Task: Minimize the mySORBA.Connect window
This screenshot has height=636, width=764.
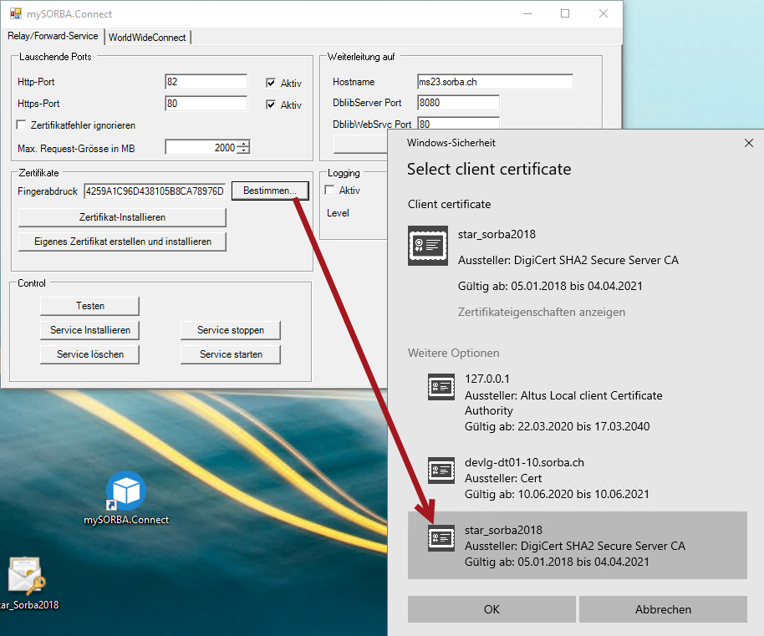Action: (x=527, y=13)
